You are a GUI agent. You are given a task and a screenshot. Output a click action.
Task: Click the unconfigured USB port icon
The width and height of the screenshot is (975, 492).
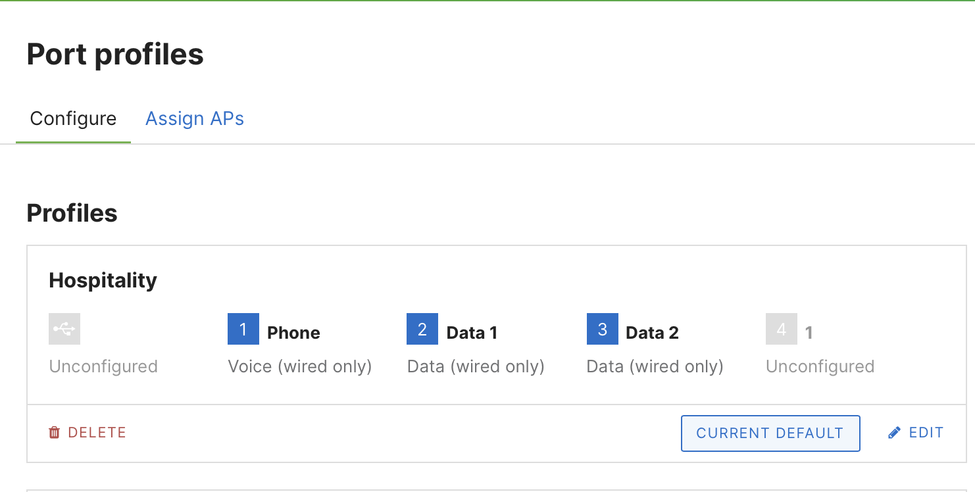coord(64,329)
